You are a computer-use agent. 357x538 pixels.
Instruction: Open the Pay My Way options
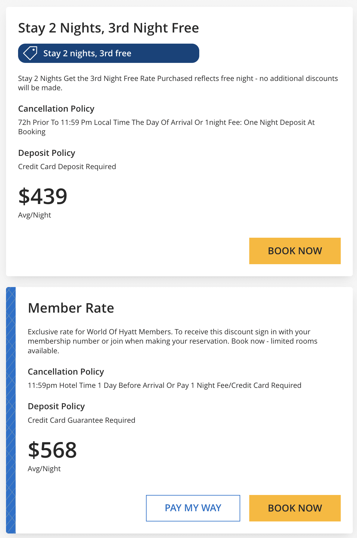(x=193, y=508)
